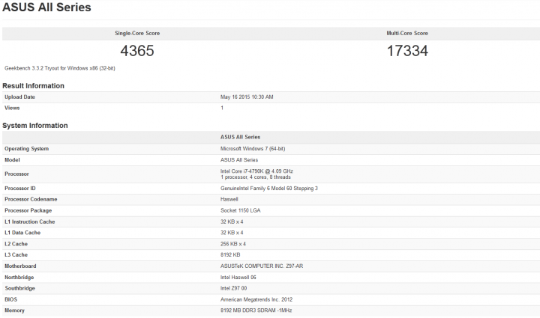Select Intel Core i7-4790K @ 4.09 GHz text
Screen dimensions: 540x318
click(x=257, y=171)
